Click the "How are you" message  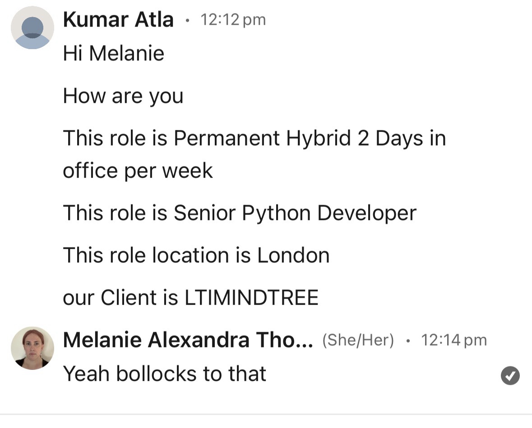coord(123,96)
